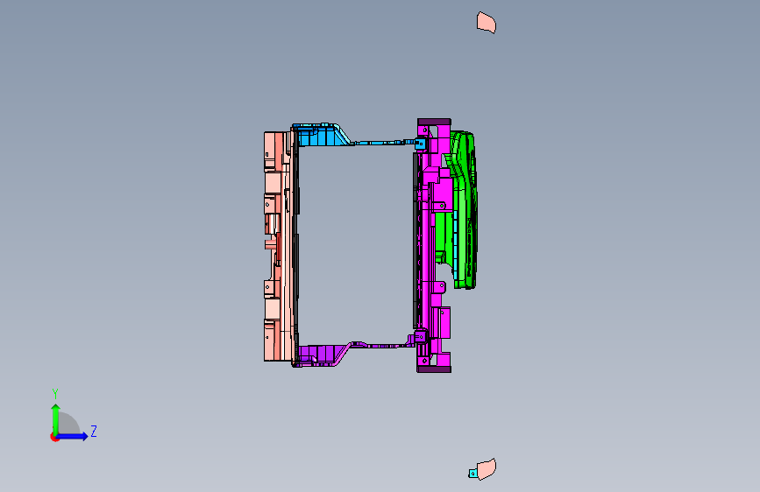
Task: Pick the detached pink part below the model
Action: (487, 469)
